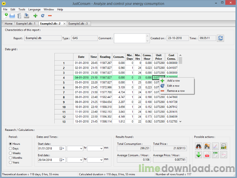
Task: Click data grid scroll up arrow
Action: pos(180,55)
